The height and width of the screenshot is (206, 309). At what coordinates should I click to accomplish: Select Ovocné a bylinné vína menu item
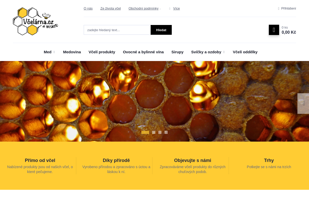143,52
